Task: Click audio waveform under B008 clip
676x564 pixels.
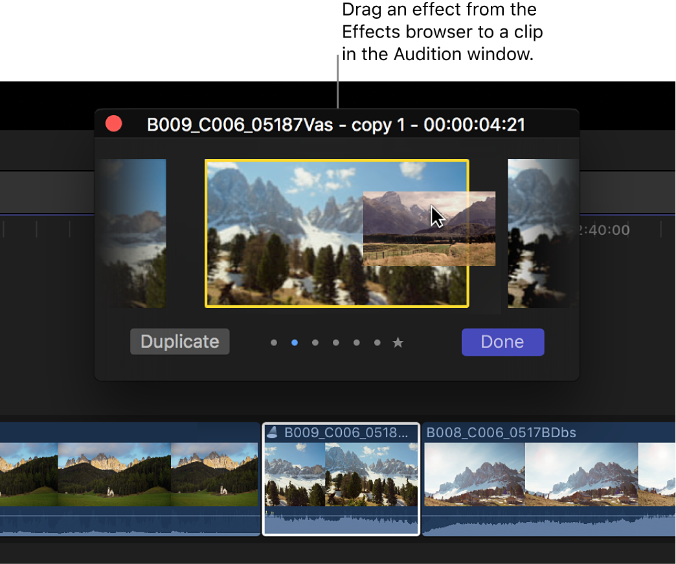Action: pyautogui.click(x=549, y=523)
